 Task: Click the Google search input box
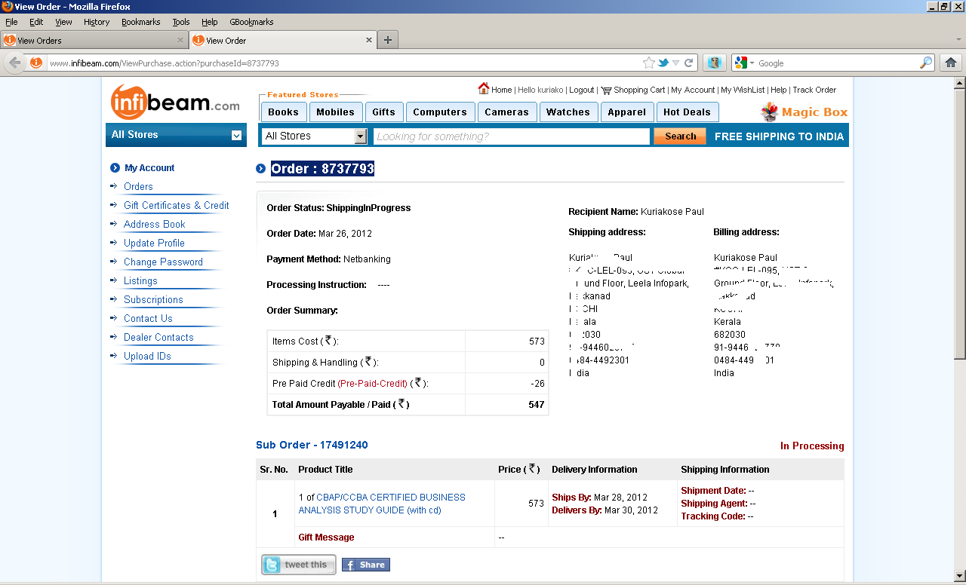[x=837, y=63]
